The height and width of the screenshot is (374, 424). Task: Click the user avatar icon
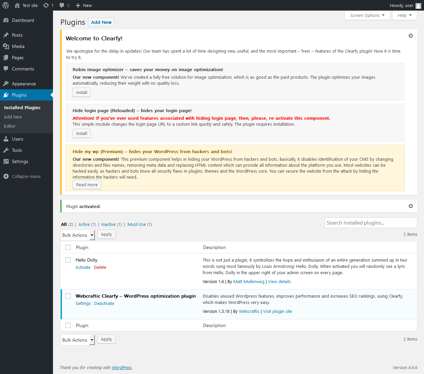(418, 6)
